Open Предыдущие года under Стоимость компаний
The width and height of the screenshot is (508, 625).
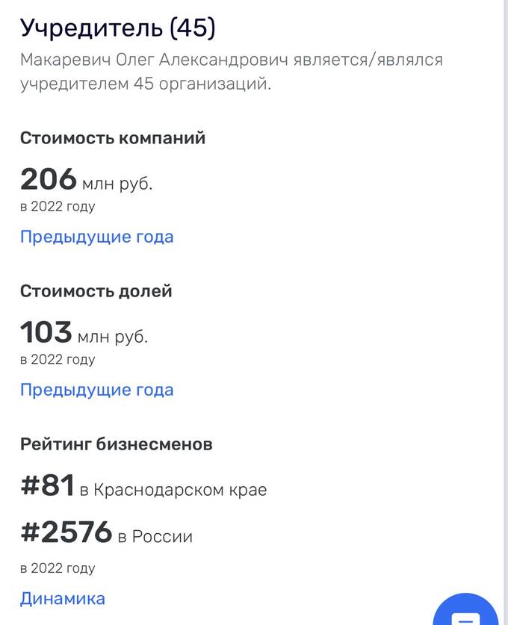[97, 237]
